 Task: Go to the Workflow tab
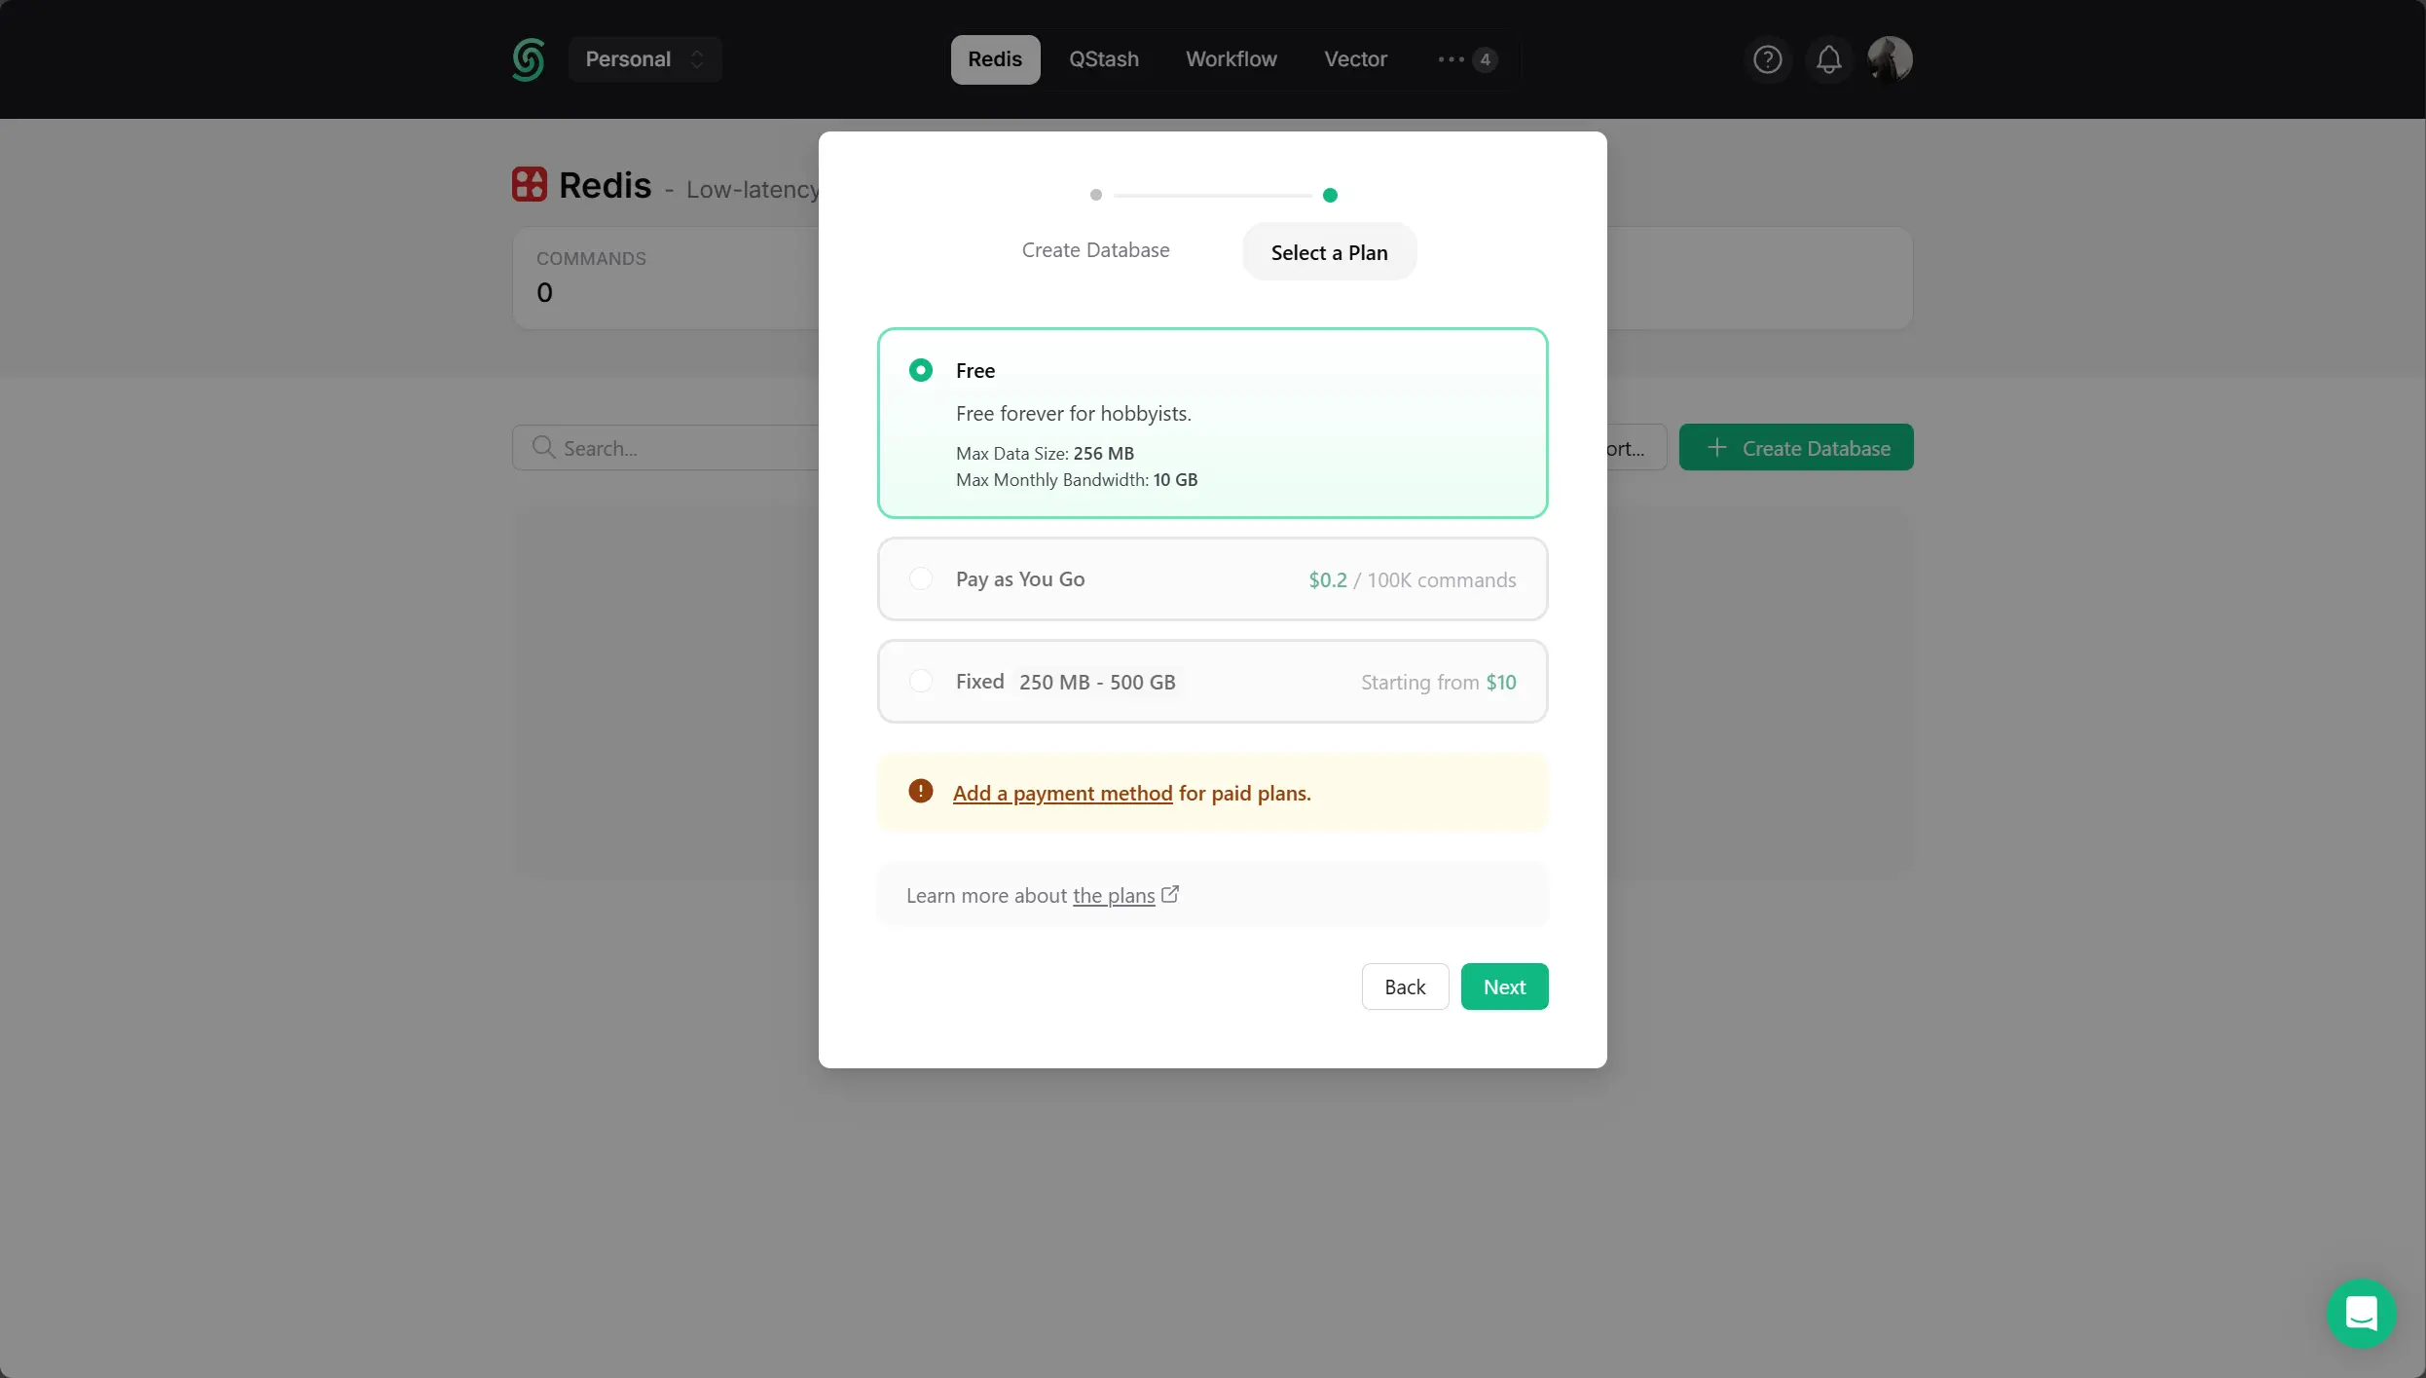[1231, 59]
